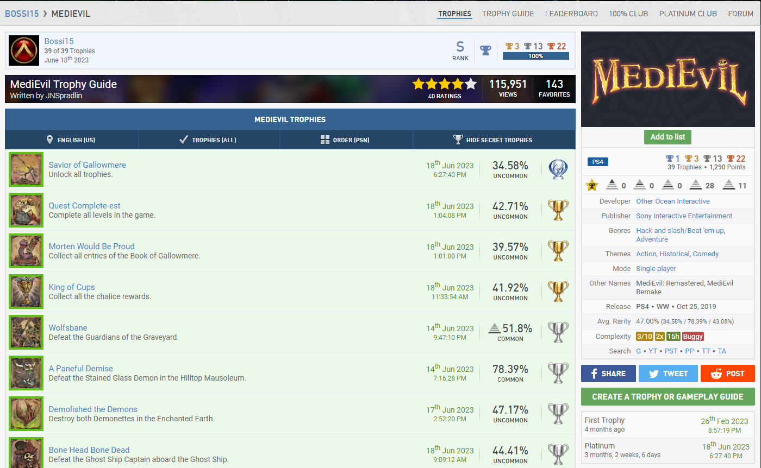Change the Order (PSN) sorting option
This screenshot has height=468, width=761.
[346, 140]
